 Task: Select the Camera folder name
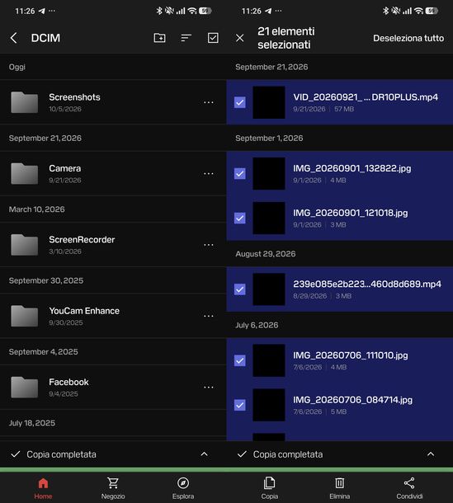coord(65,168)
